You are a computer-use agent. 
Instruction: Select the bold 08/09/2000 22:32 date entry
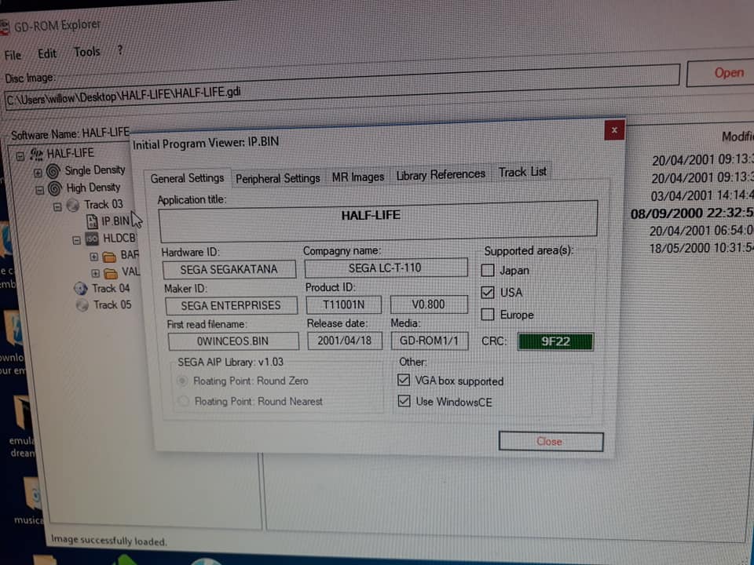pyautogui.click(x=692, y=213)
